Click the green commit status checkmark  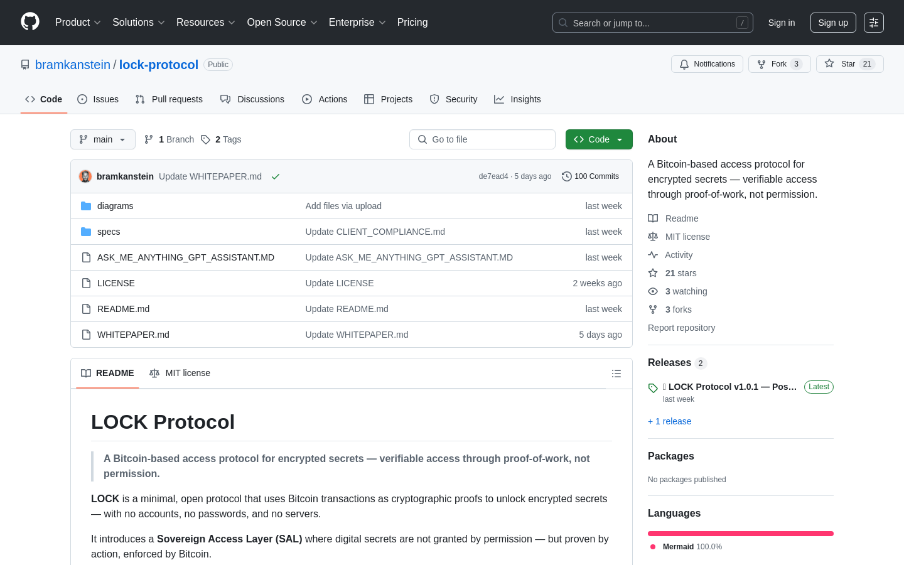275,176
